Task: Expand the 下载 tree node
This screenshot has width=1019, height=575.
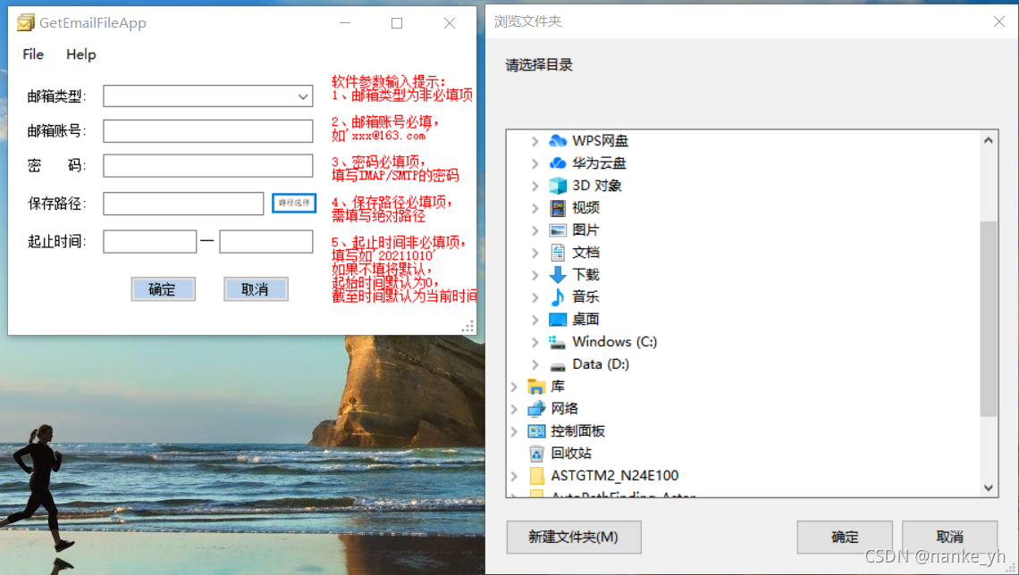Action: tap(535, 275)
